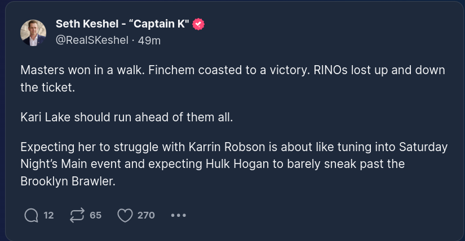465x241 pixels.
Task: Click the ReTruth count 65
Action: pos(95,215)
